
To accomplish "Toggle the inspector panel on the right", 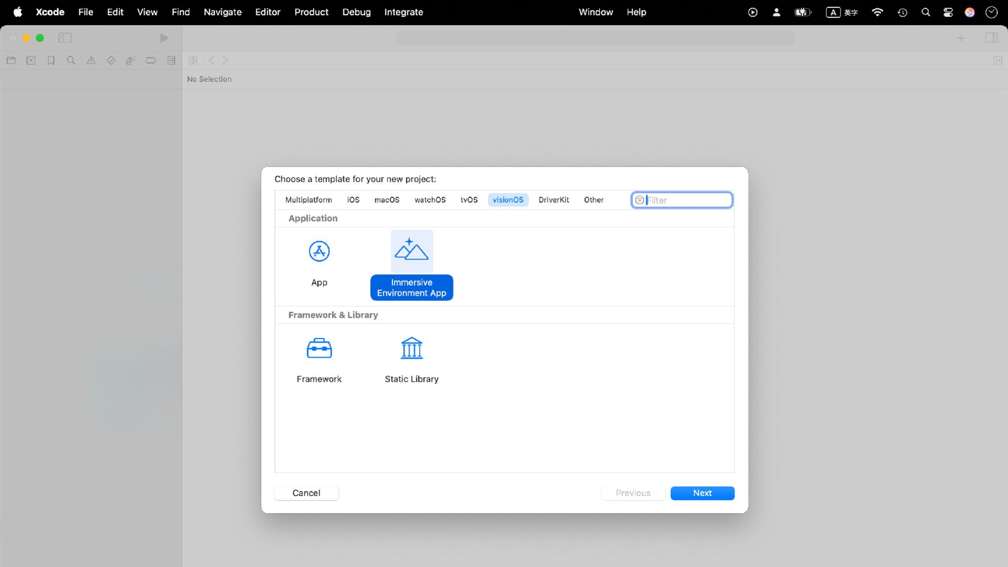I will [x=991, y=38].
